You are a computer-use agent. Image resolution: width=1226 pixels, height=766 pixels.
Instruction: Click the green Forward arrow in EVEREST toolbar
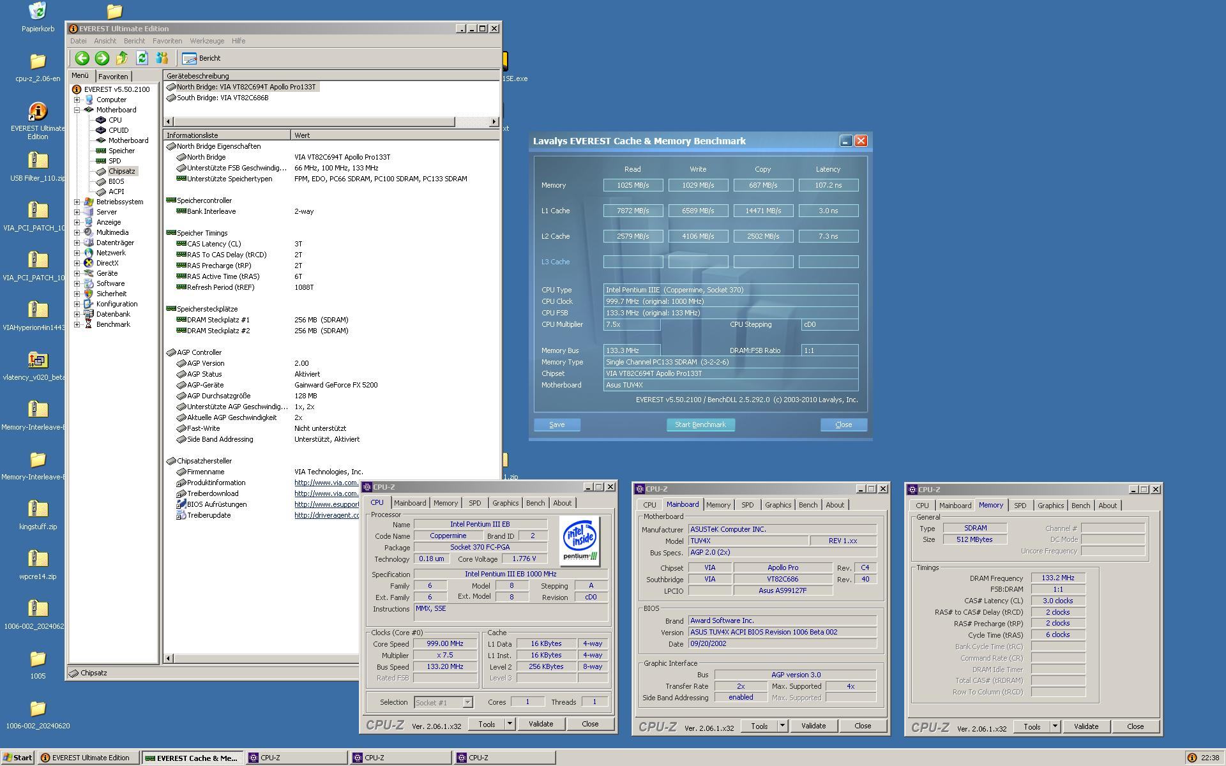(102, 58)
